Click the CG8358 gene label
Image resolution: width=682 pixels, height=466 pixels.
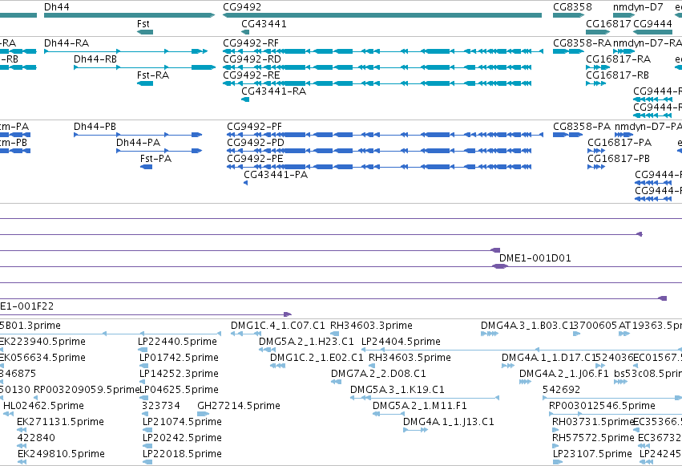point(572,7)
